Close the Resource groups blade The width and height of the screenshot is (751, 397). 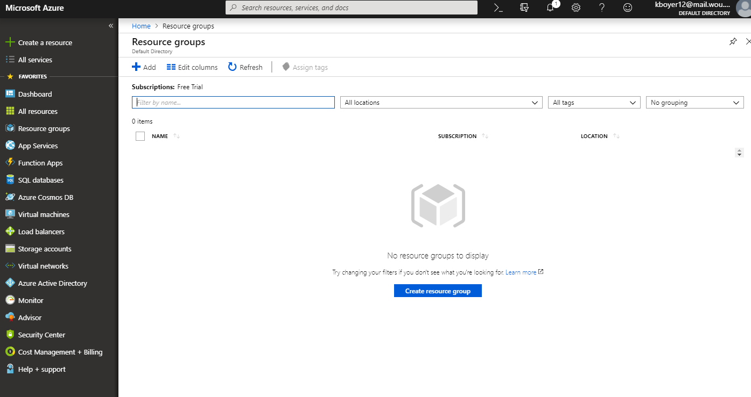(x=748, y=41)
